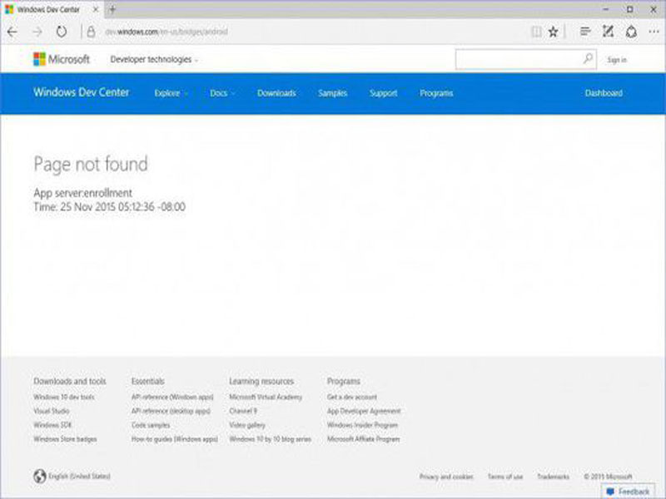This screenshot has height=499, width=666.
Task: Click inside the site search box
Action: (518, 59)
